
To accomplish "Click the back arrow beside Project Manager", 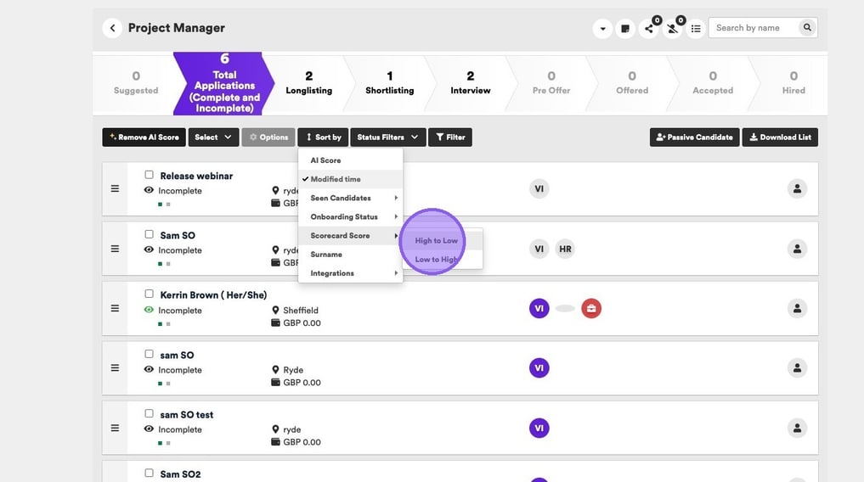I will [x=112, y=28].
